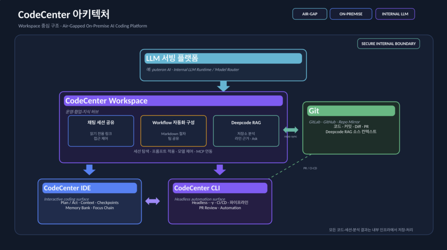The width and height of the screenshot is (447, 250).
Task: Click the 세션 탐색 · 프롬프트 적용 text line
Action: click(173, 151)
